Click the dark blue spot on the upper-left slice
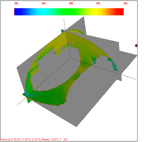This screenshot has width=148, height=142. click(54, 53)
